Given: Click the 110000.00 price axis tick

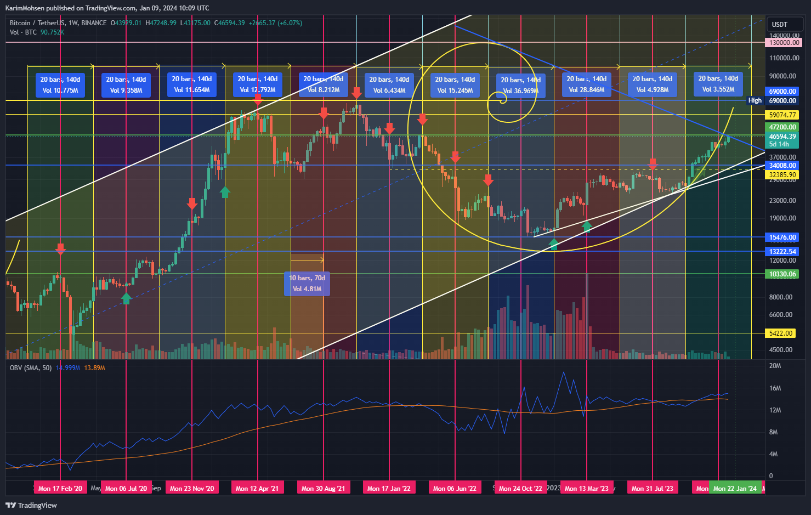Looking at the screenshot, I should tap(784, 58).
